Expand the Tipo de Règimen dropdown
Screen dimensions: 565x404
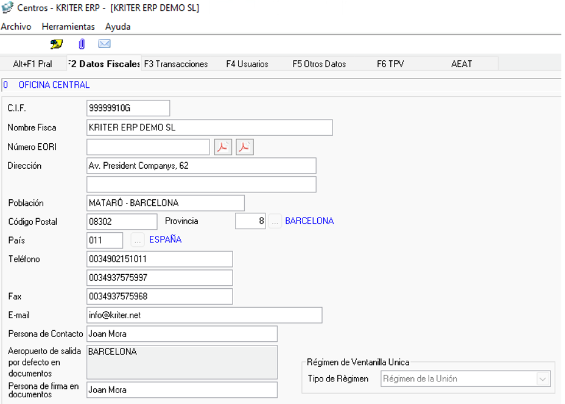(x=542, y=379)
